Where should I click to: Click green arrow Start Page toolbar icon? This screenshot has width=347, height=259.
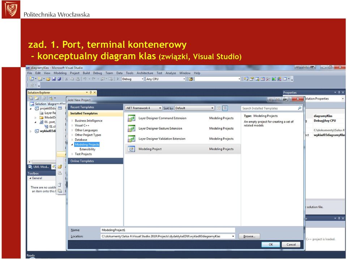(x=274, y=79)
